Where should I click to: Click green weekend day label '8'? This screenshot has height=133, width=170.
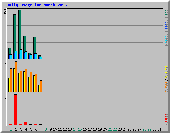tap(46, 129)
